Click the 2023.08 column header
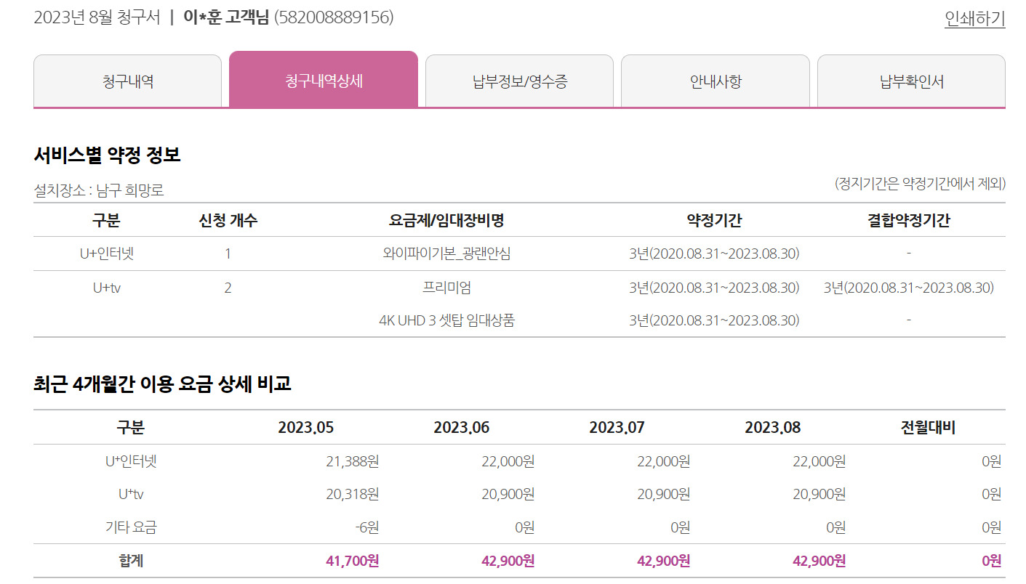1026x584 pixels. pos(772,427)
